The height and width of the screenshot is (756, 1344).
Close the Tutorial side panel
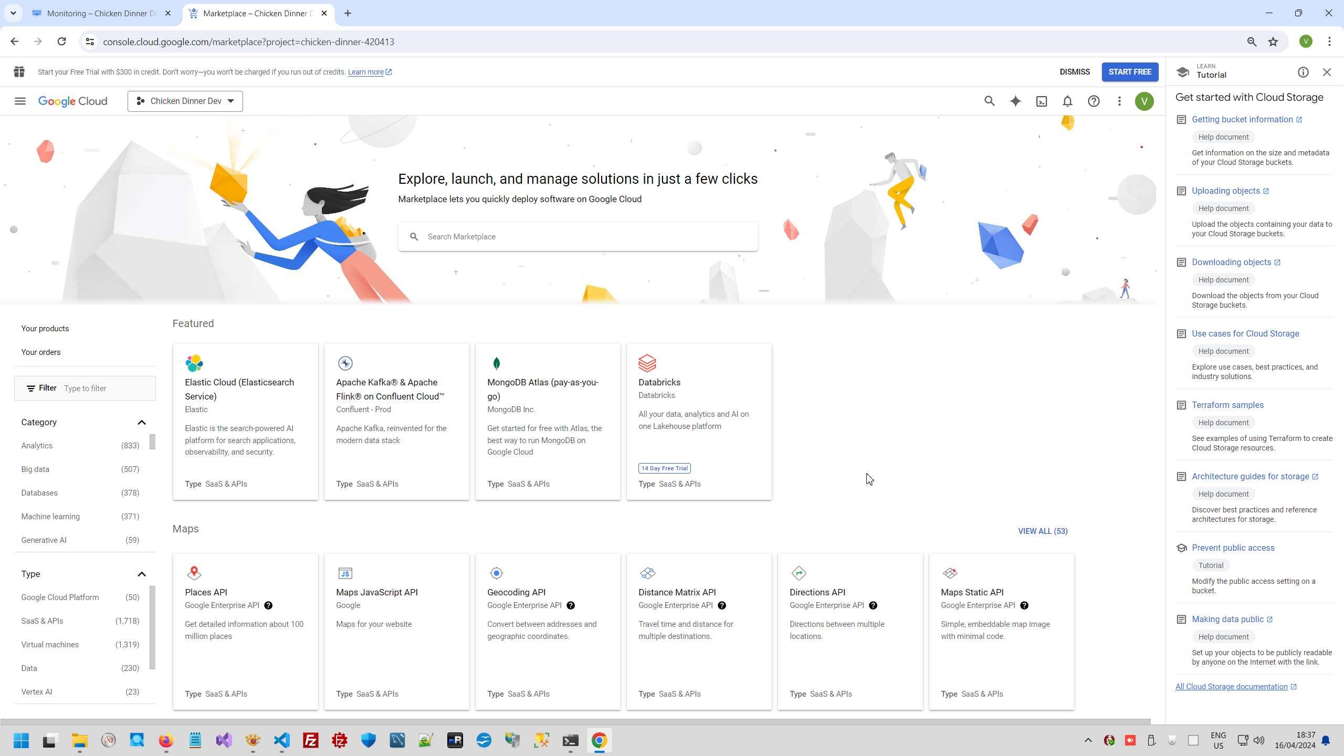[1327, 72]
